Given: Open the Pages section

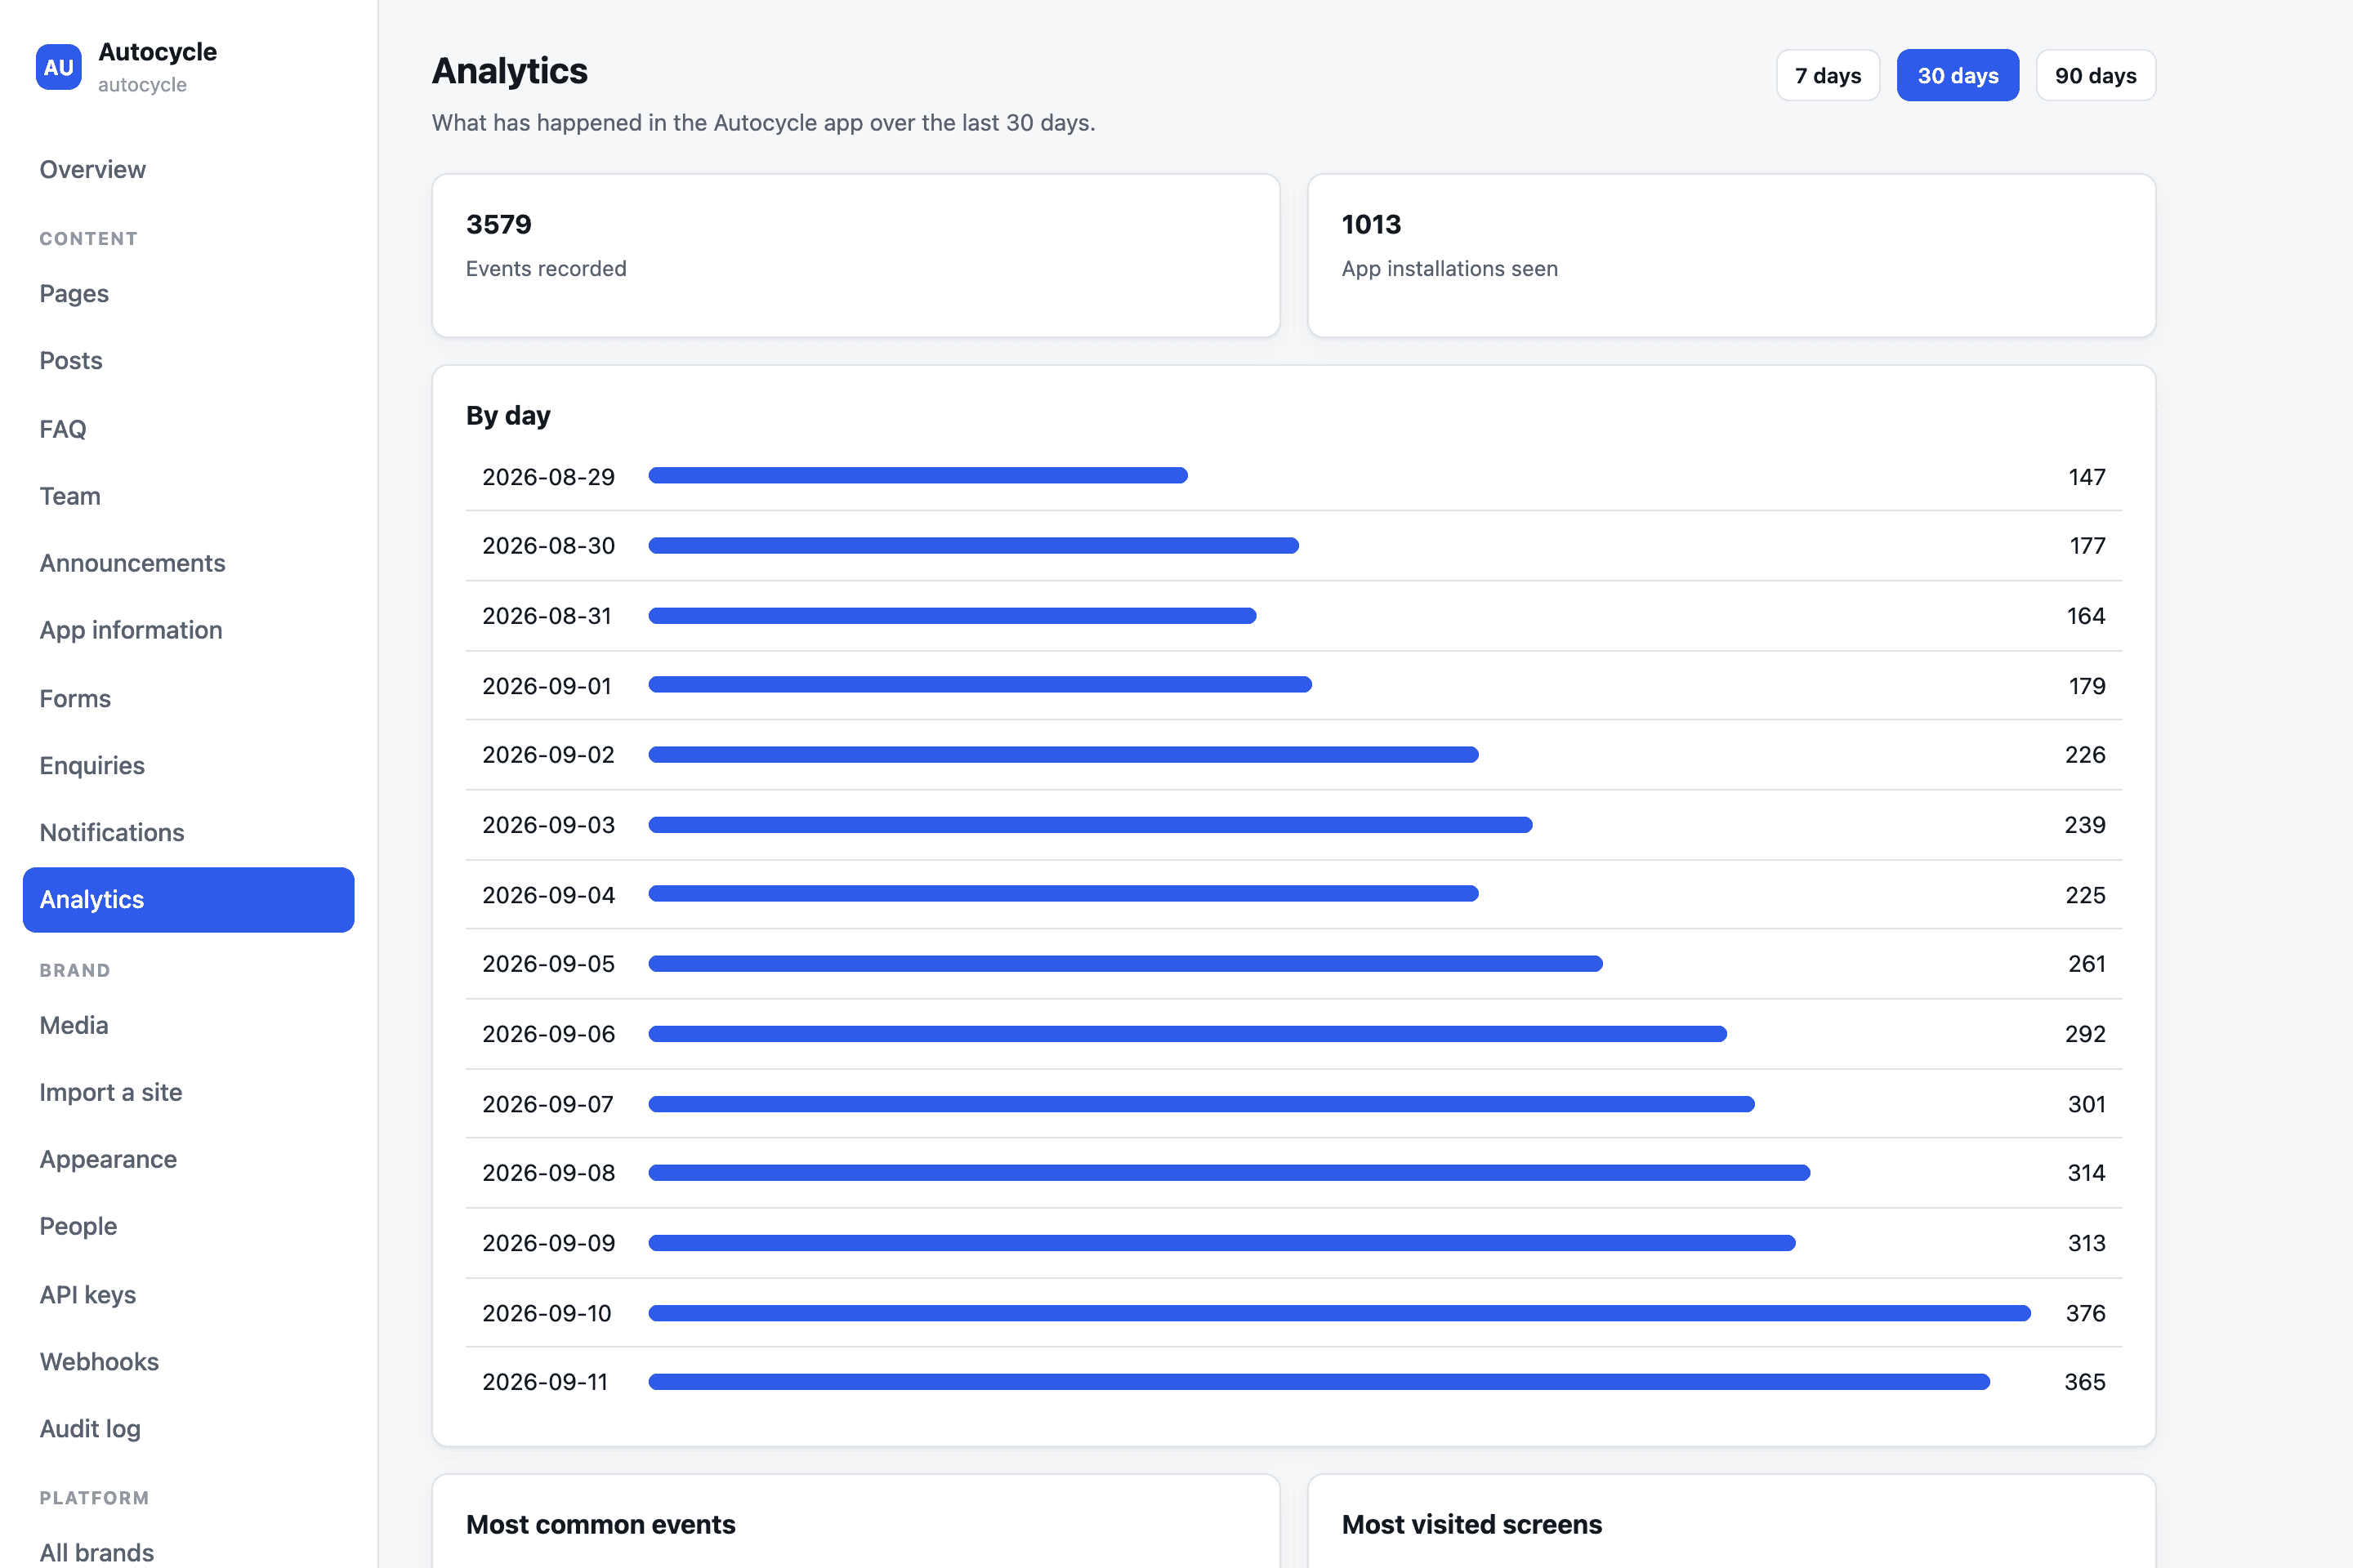Looking at the screenshot, I should pos(189,293).
